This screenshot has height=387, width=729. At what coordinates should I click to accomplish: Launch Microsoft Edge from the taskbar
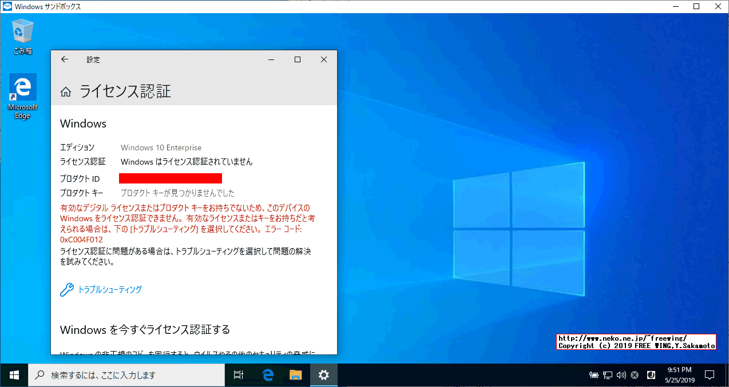[267, 374]
